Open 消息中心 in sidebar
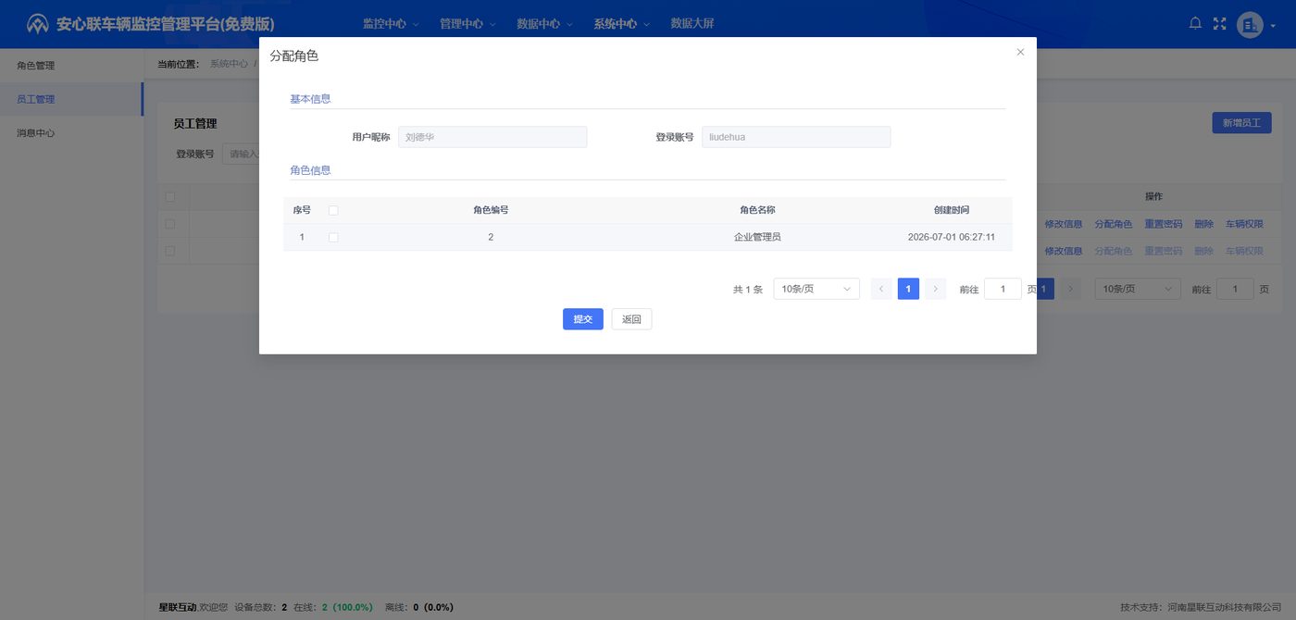This screenshot has height=620, width=1296. [71, 132]
